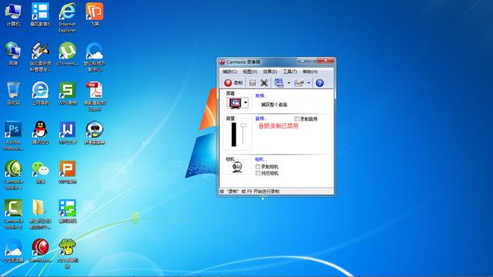
Task: Click the blue audio settings link
Action: pyautogui.click(x=261, y=118)
